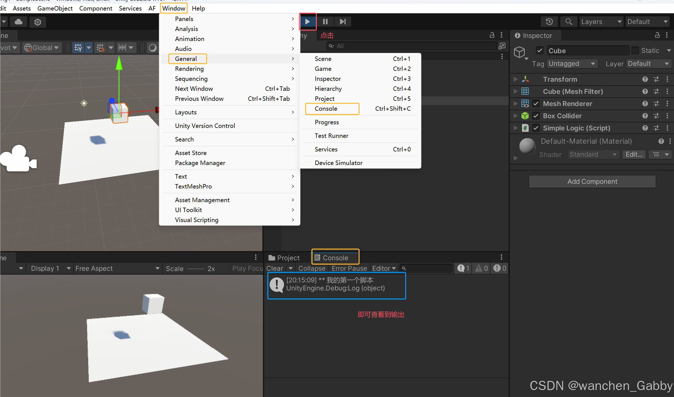Image resolution: width=674 pixels, height=397 pixels.
Task: Open the Tag Untagged dropdown
Action: tap(572, 64)
